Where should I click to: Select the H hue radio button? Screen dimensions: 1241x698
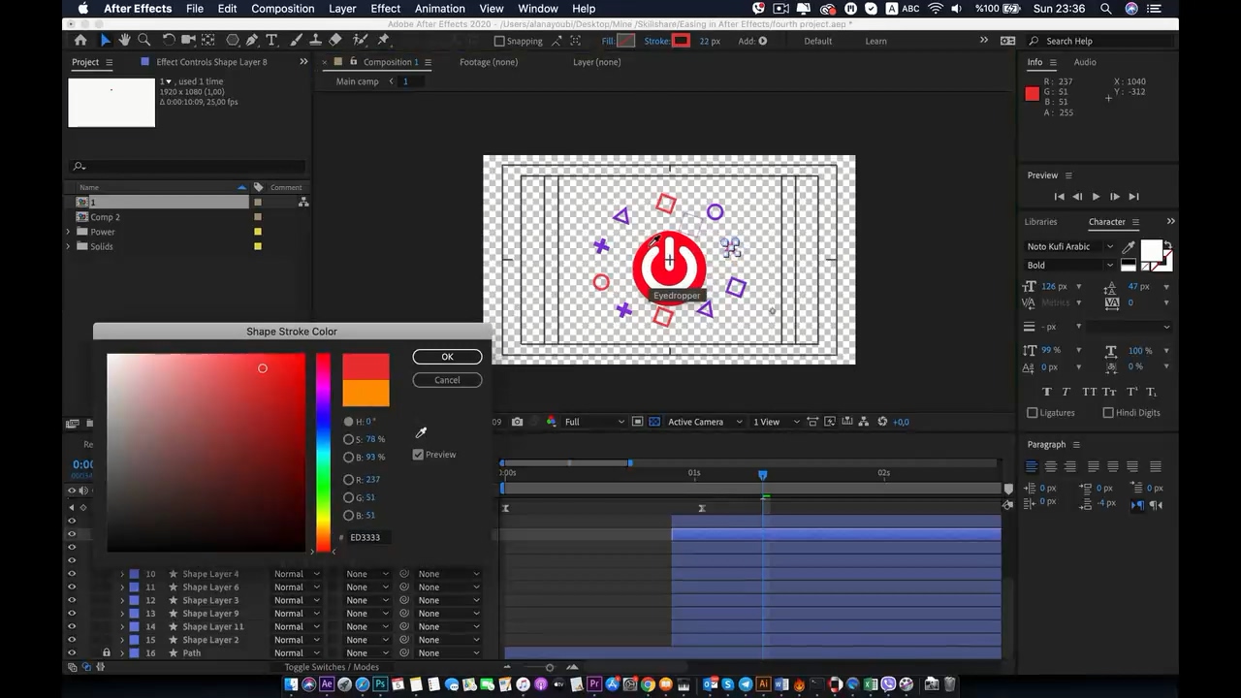pos(349,422)
